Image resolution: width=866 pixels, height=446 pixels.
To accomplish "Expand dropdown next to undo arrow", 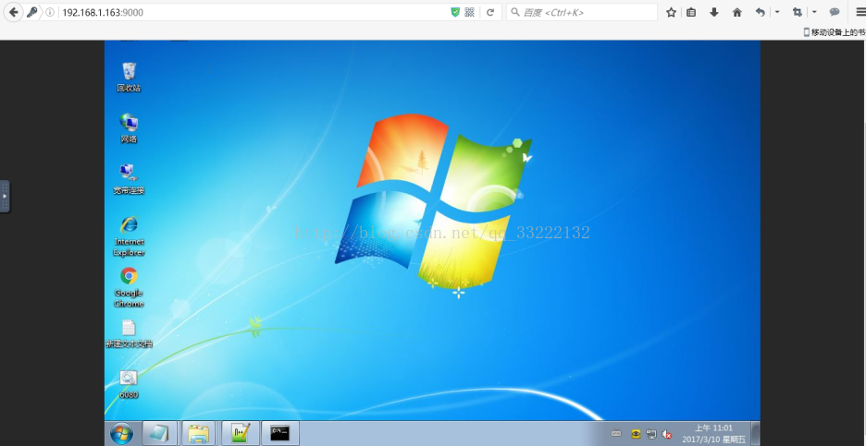I will (x=777, y=12).
